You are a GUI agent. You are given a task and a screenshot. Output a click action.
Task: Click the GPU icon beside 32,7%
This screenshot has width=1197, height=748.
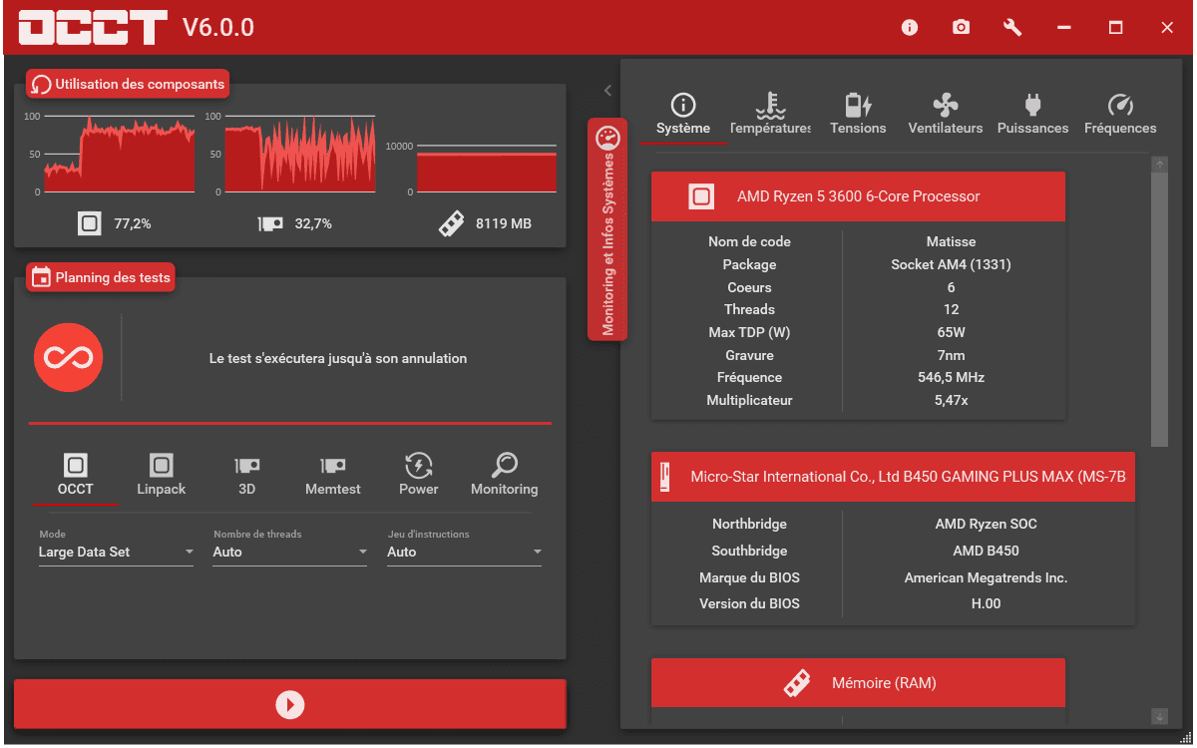pos(270,223)
